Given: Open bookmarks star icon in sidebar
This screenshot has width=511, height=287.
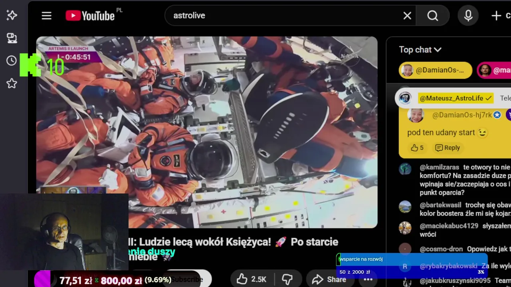Looking at the screenshot, I should (12, 83).
